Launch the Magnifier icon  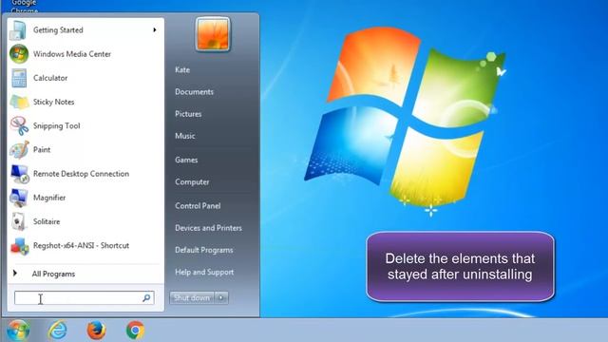coord(19,198)
